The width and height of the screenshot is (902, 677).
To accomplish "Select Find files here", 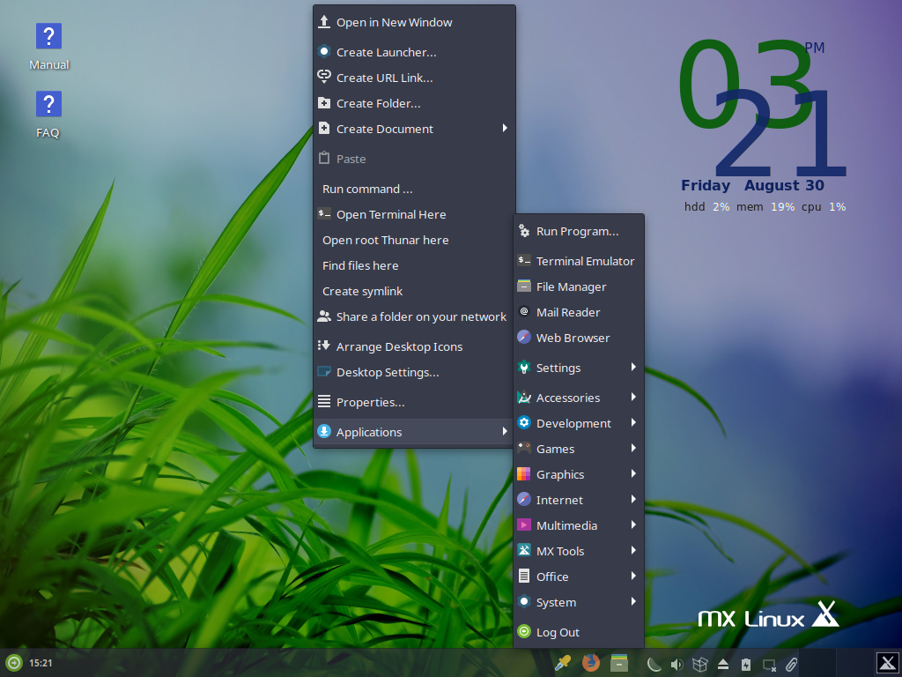I will coord(414,266).
